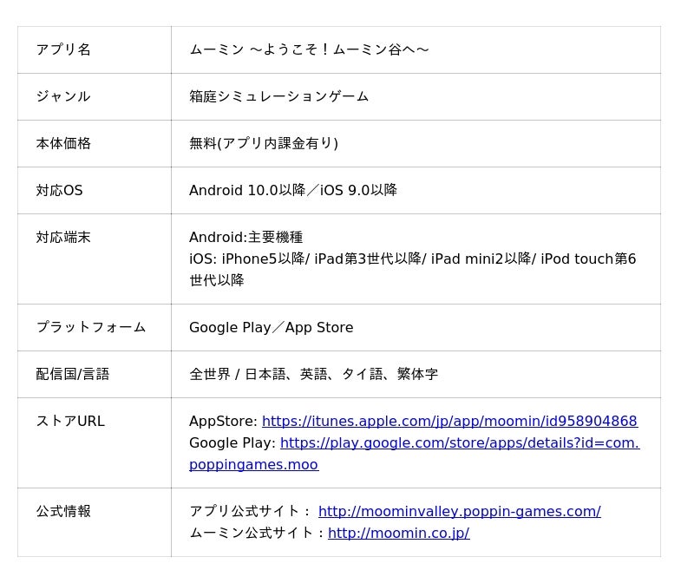Select the 全世界 / 日本語 languages text
Viewport: 694px width, 583px height.
[313, 374]
